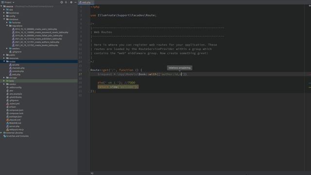Click the Route::get line in the editor

[x=116, y=70]
